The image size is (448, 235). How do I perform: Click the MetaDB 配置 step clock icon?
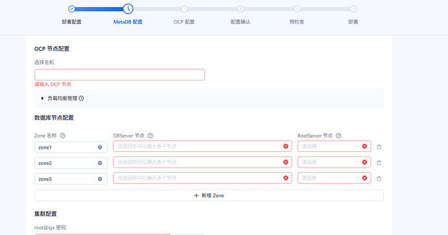pos(128,9)
